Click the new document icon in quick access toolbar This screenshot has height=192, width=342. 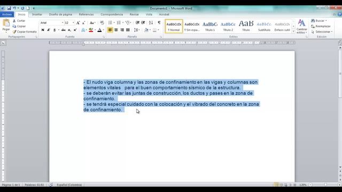click(28, 9)
